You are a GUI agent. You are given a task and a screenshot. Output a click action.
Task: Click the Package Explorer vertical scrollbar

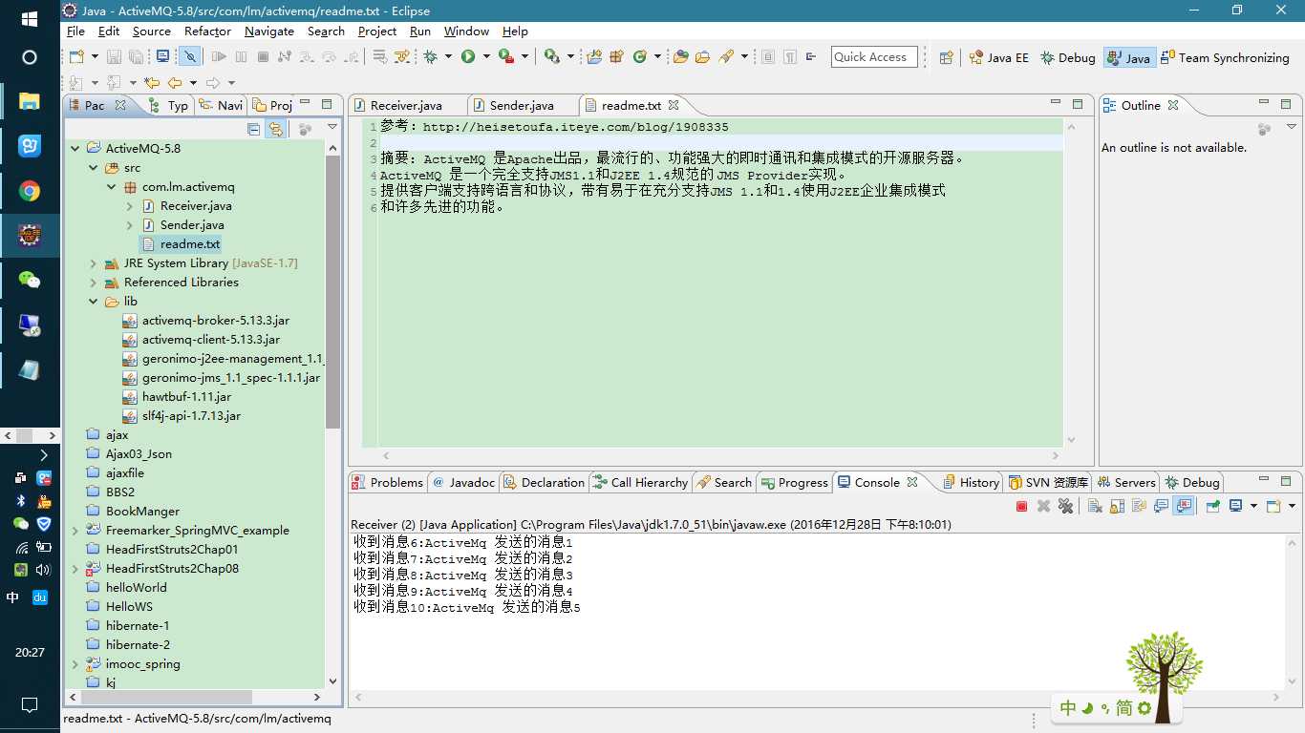332,291
